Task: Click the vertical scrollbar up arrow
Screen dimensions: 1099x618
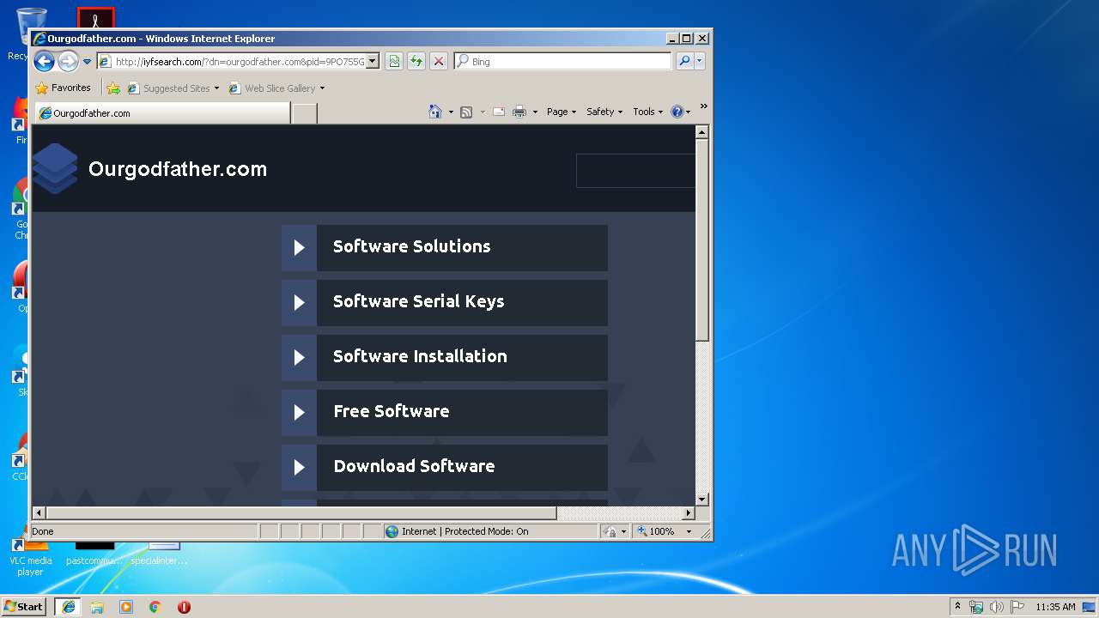Action: [x=702, y=132]
